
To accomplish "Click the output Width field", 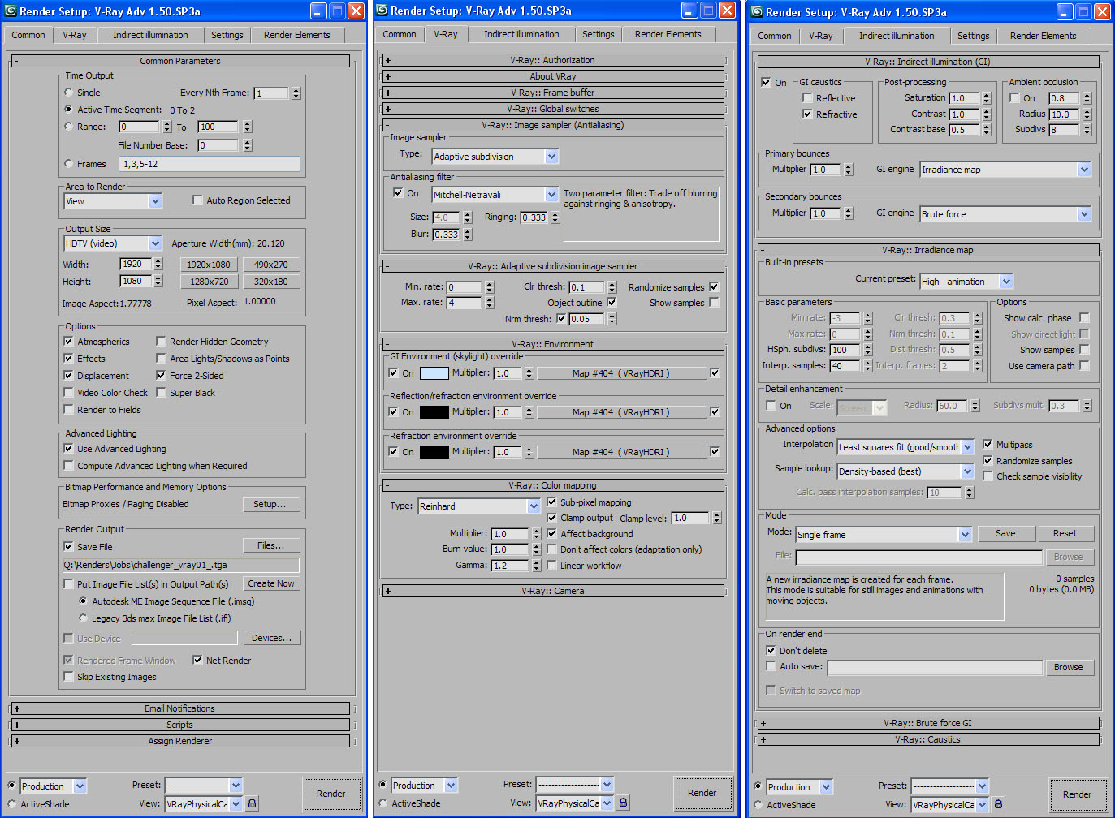I will (136, 264).
